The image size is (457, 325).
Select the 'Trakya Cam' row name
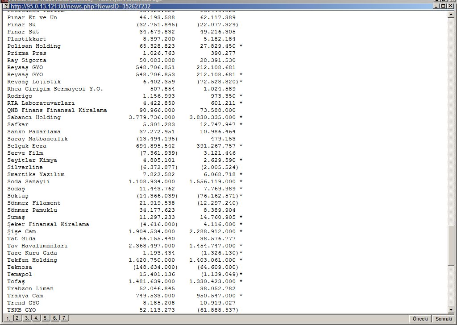pyautogui.click(x=25, y=296)
